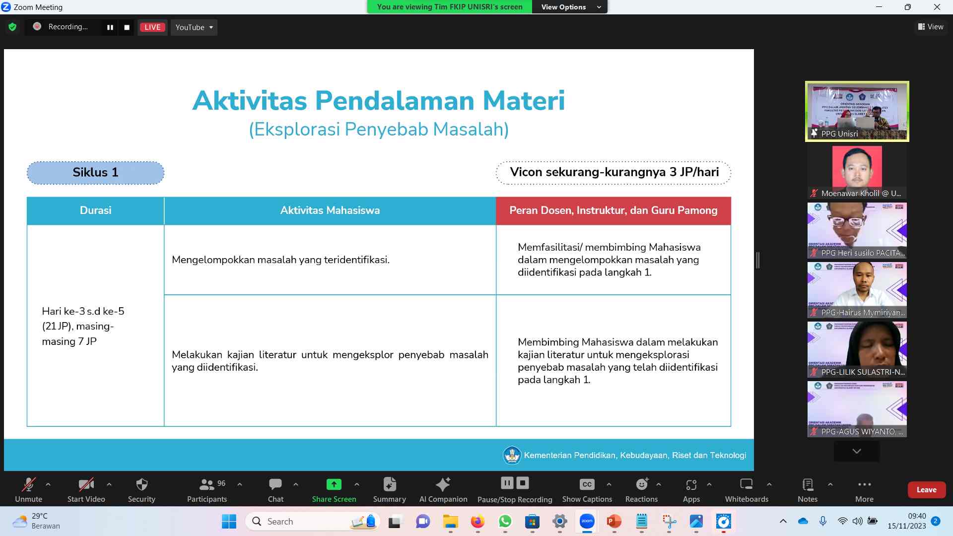Expand audio options arrow next to Unmute
The height and width of the screenshot is (536, 953).
coord(48,484)
